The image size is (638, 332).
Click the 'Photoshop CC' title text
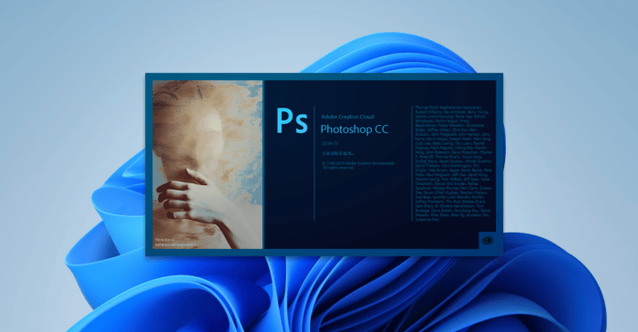point(355,130)
